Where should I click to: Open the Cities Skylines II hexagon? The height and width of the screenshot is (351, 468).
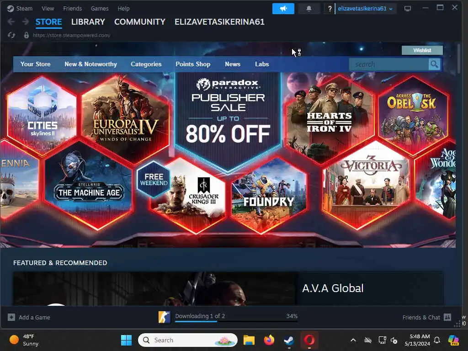[x=42, y=115]
